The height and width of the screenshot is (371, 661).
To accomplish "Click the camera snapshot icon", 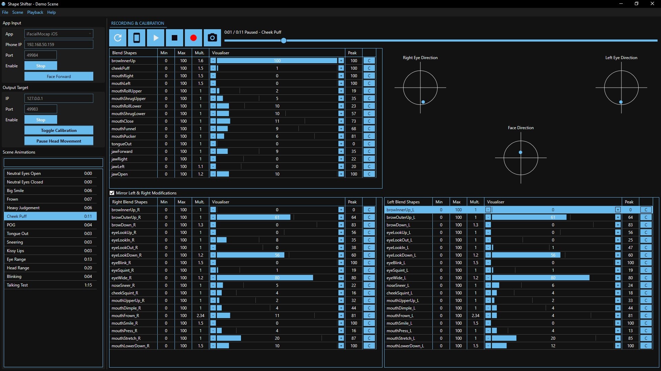I will tap(212, 38).
